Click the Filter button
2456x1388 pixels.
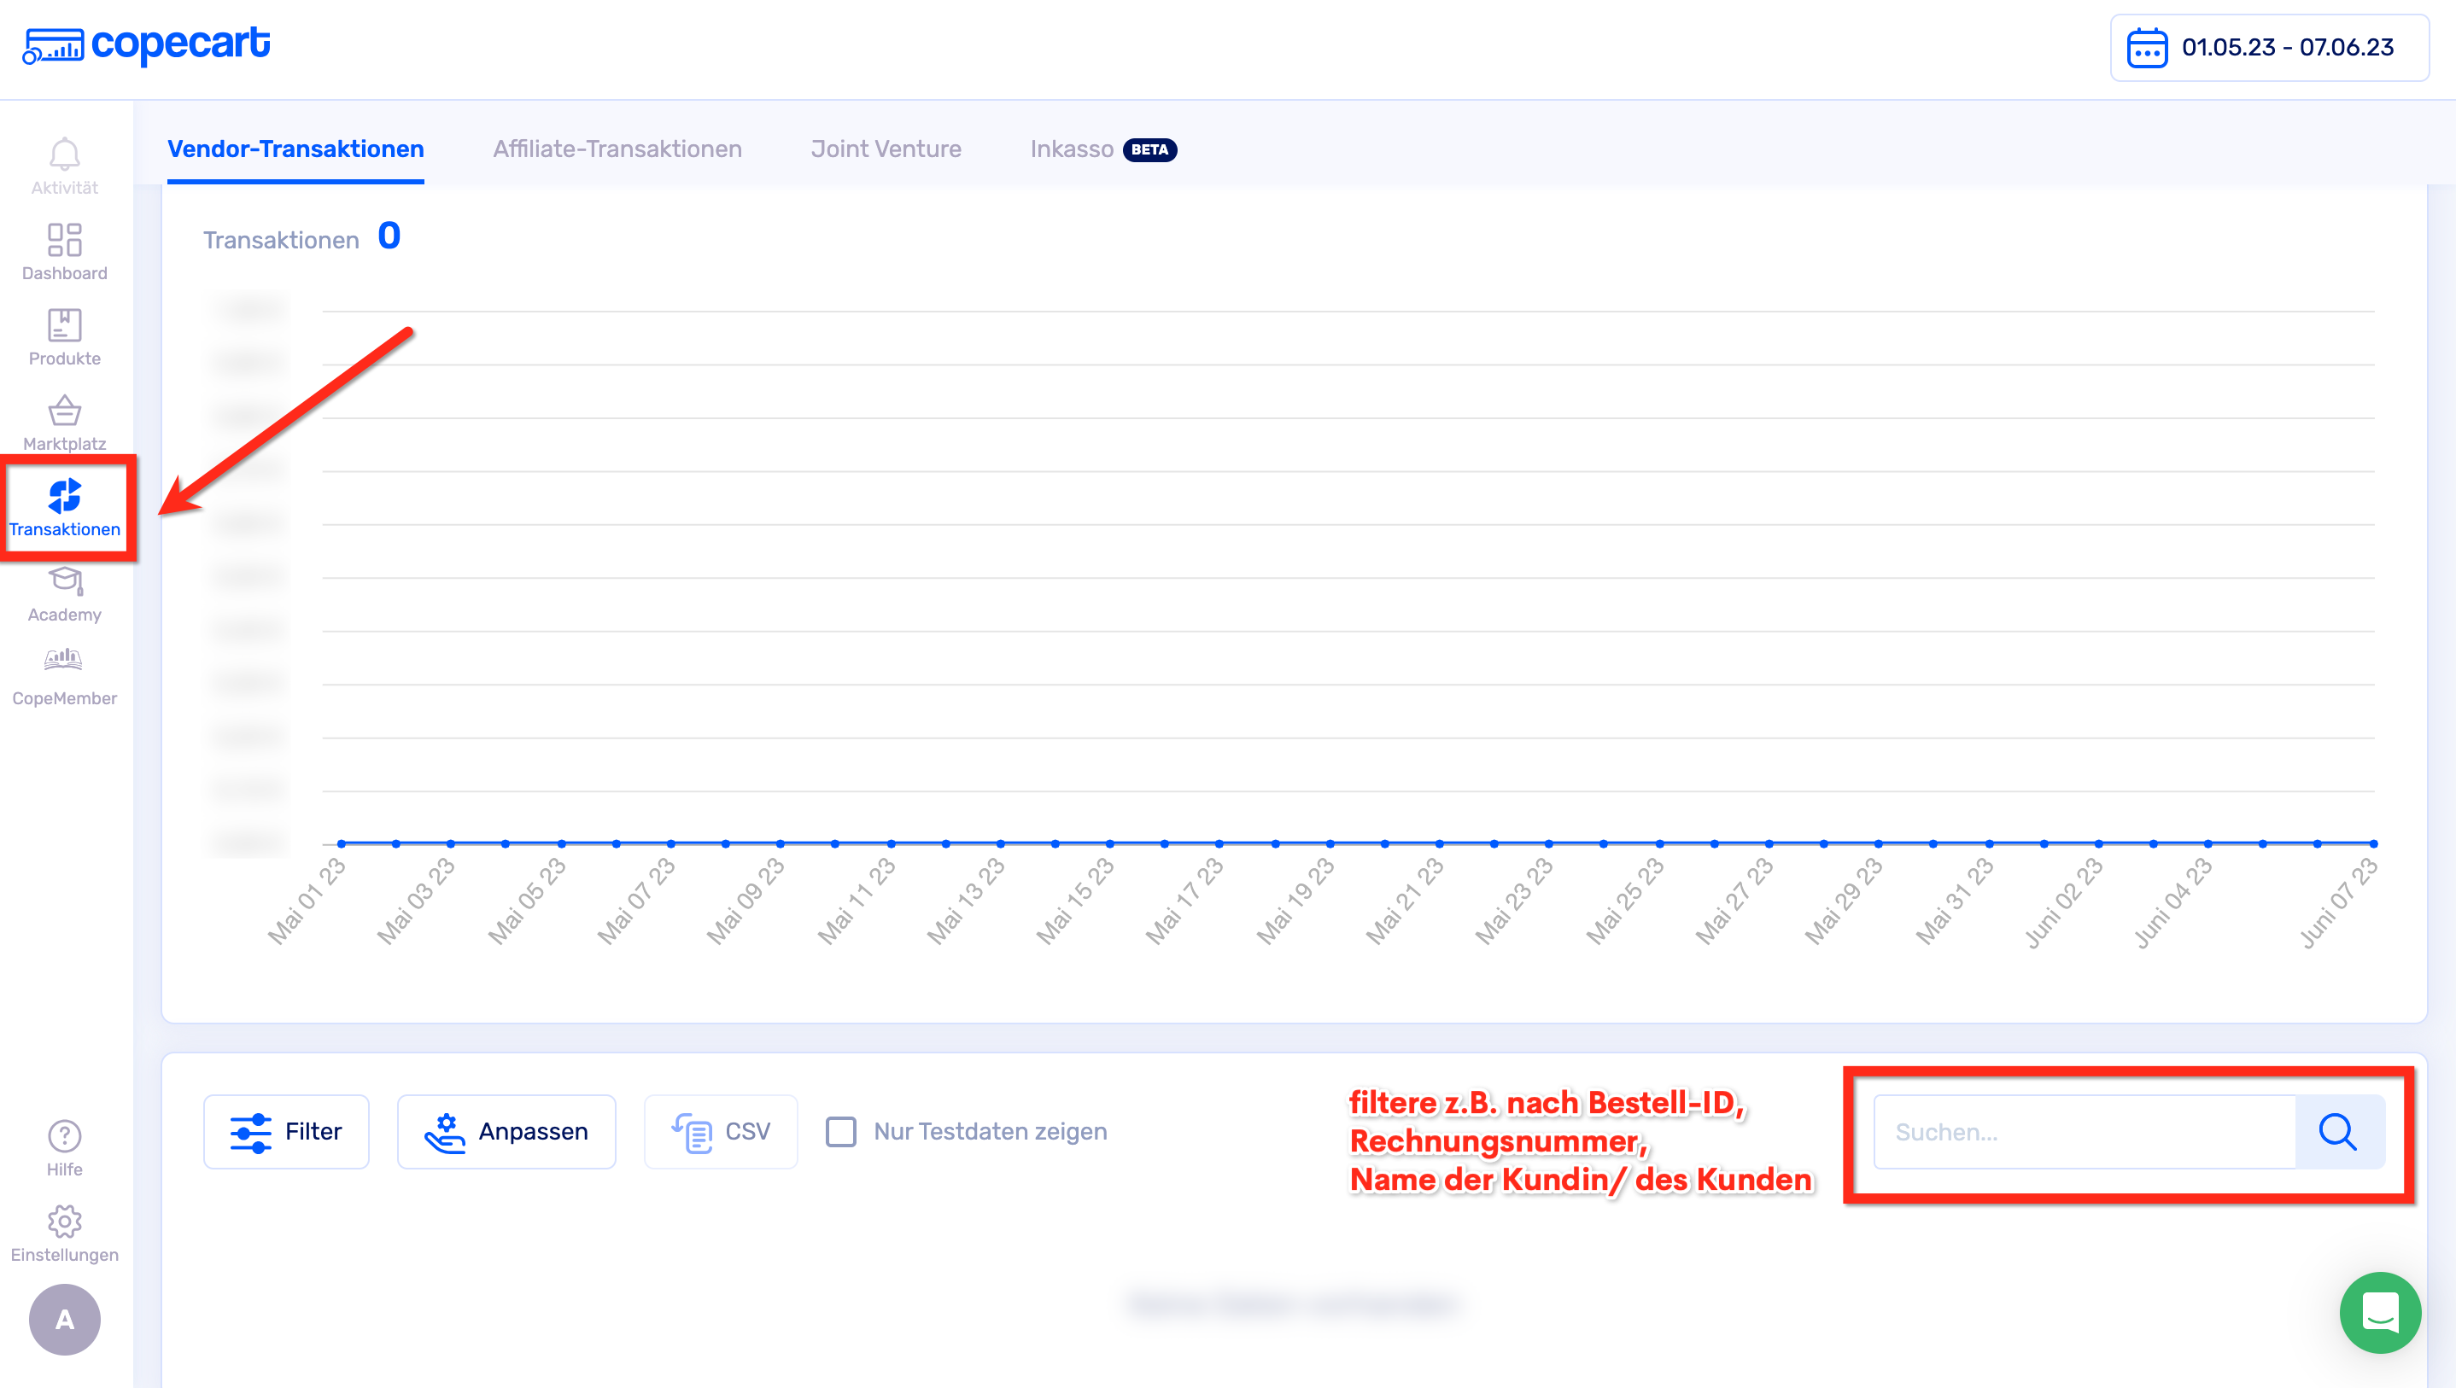pyautogui.click(x=286, y=1132)
